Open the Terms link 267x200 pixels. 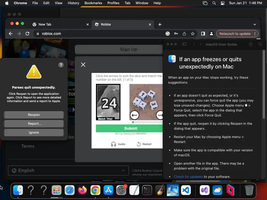point(28,146)
